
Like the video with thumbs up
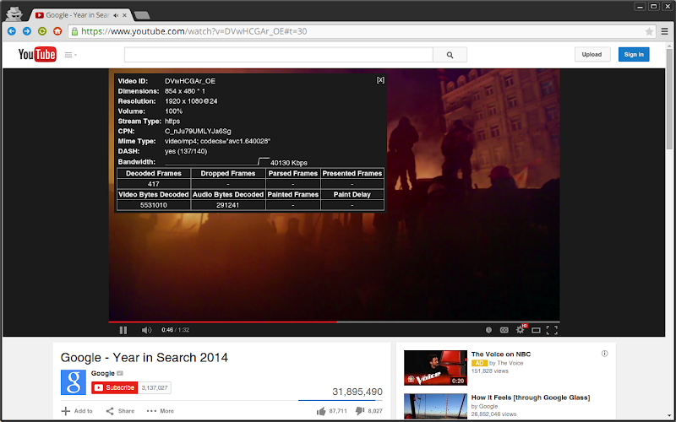332,411
